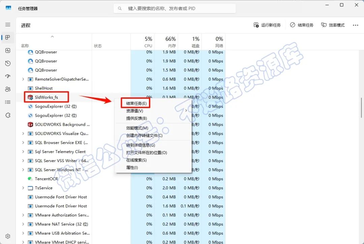Click the TsService process icon
This screenshot has width=364, height=244.
(x=30, y=188)
